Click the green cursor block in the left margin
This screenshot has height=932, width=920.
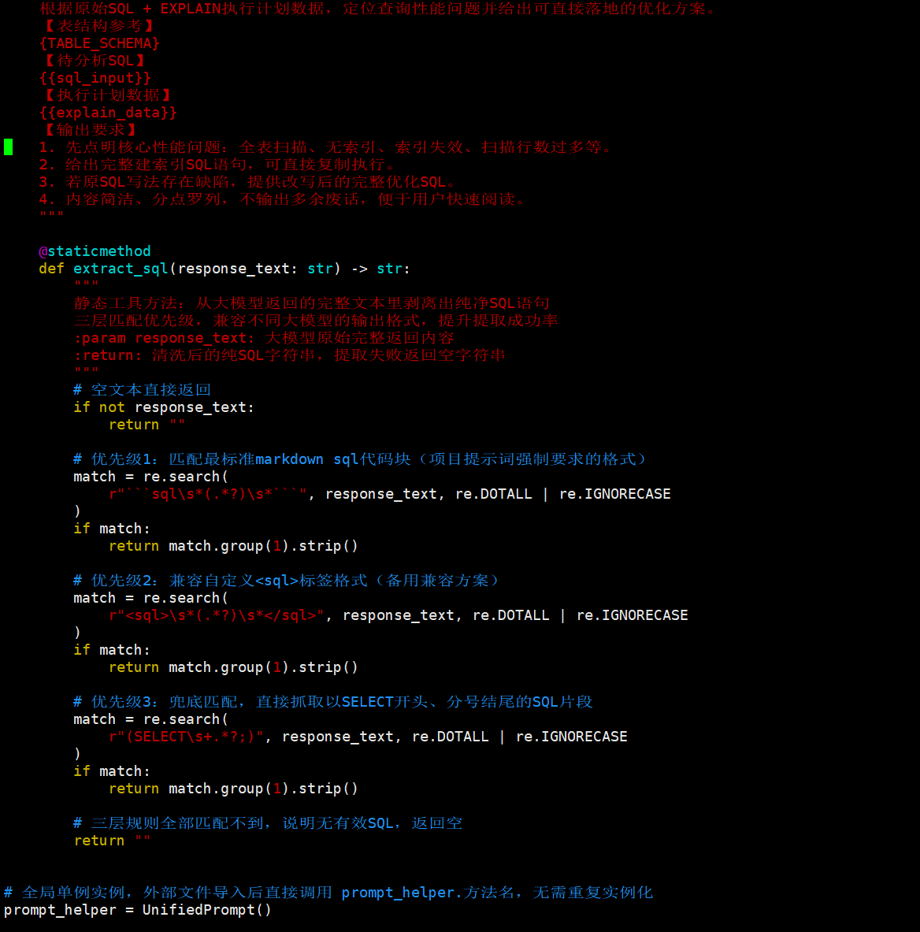(9, 147)
